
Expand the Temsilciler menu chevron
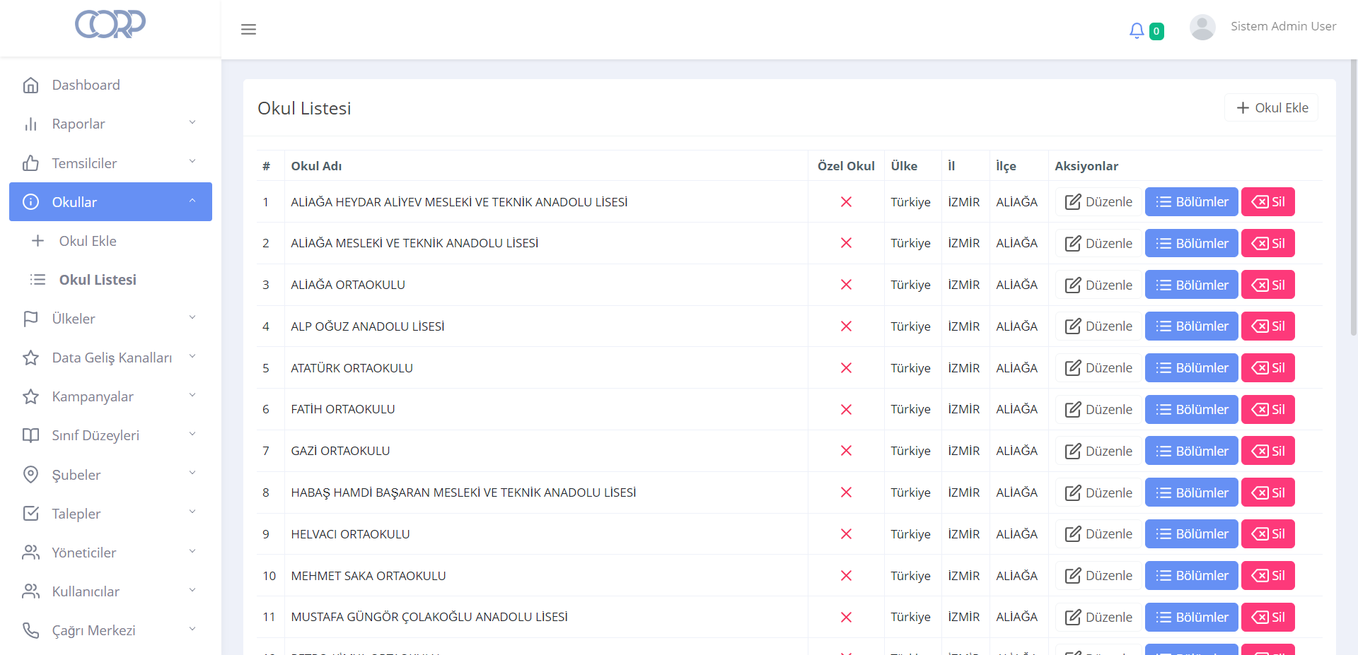coord(192,162)
